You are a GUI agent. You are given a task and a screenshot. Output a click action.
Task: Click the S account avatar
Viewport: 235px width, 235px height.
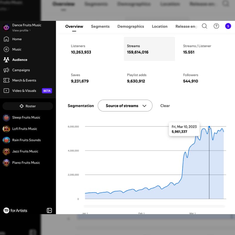click(228, 26)
